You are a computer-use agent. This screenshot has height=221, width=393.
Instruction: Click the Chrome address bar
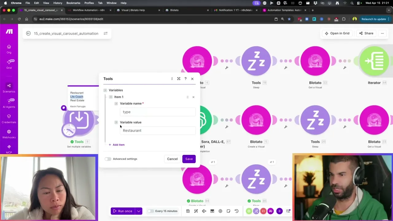(154, 19)
